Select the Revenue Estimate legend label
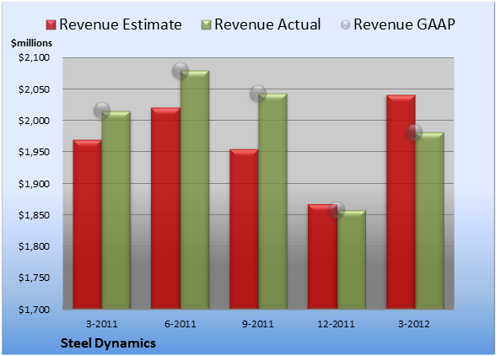Image resolution: width=496 pixels, height=356 pixels. 121,24
